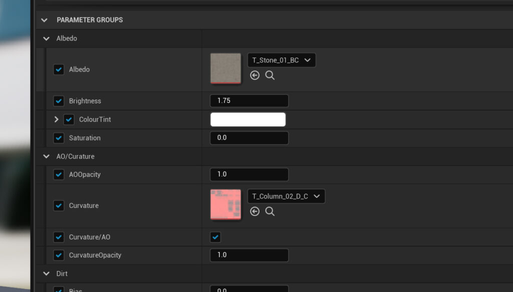Click the Brightness value field 1.75

pos(249,101)
